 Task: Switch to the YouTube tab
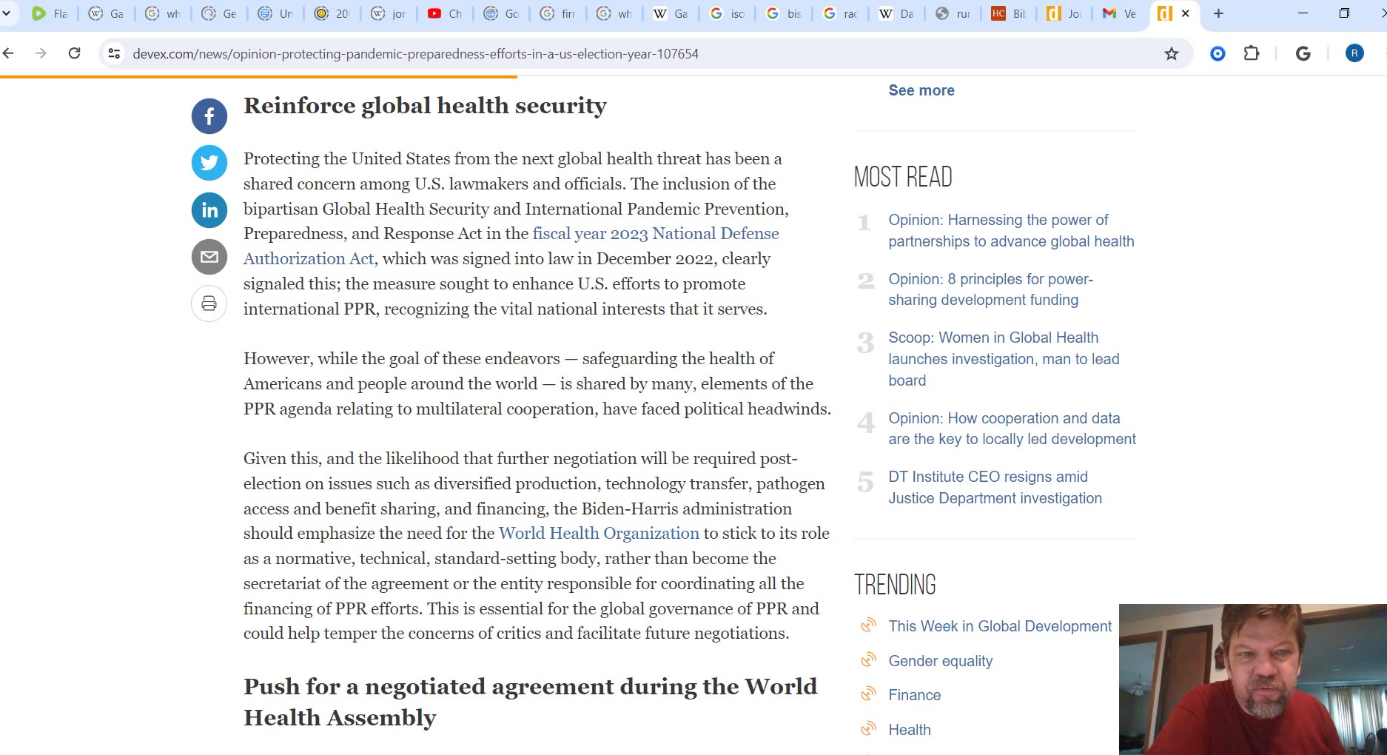[x=444, y=13]
